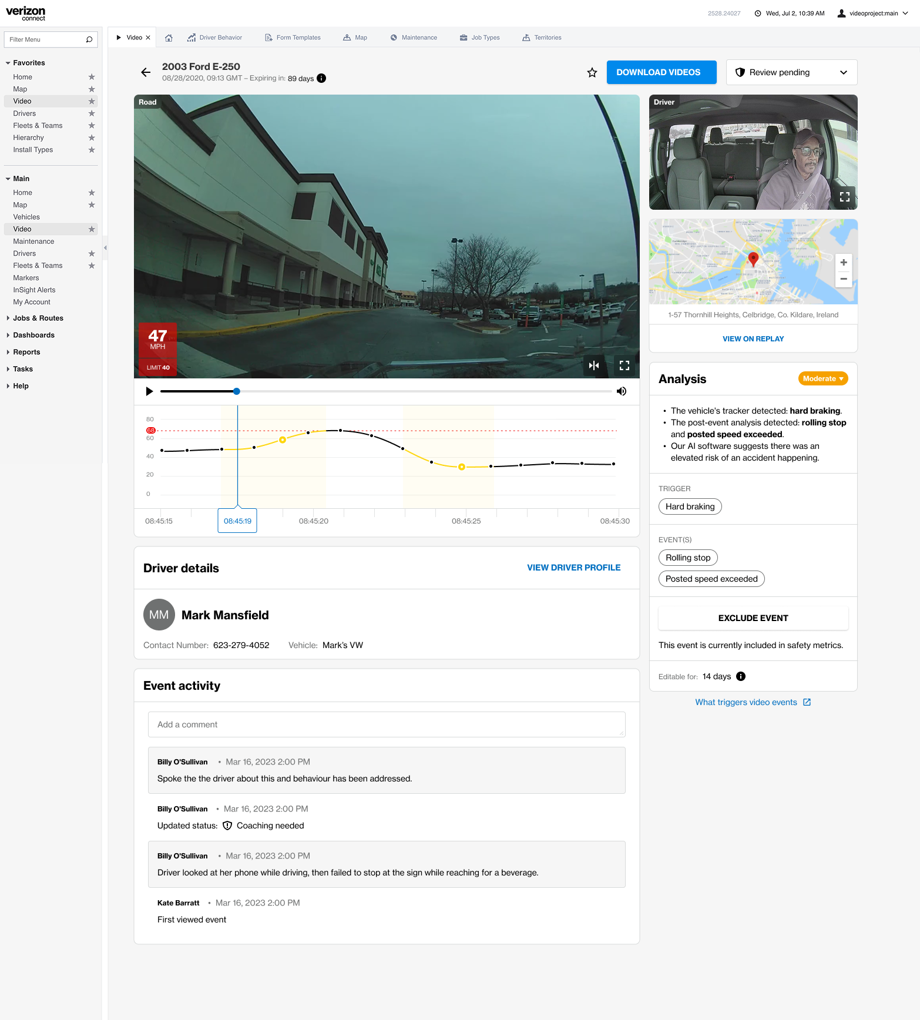The height and width of the screenshot is (1020, 920).
Task: Open My Account in sidebar
Action: point(32,302)
